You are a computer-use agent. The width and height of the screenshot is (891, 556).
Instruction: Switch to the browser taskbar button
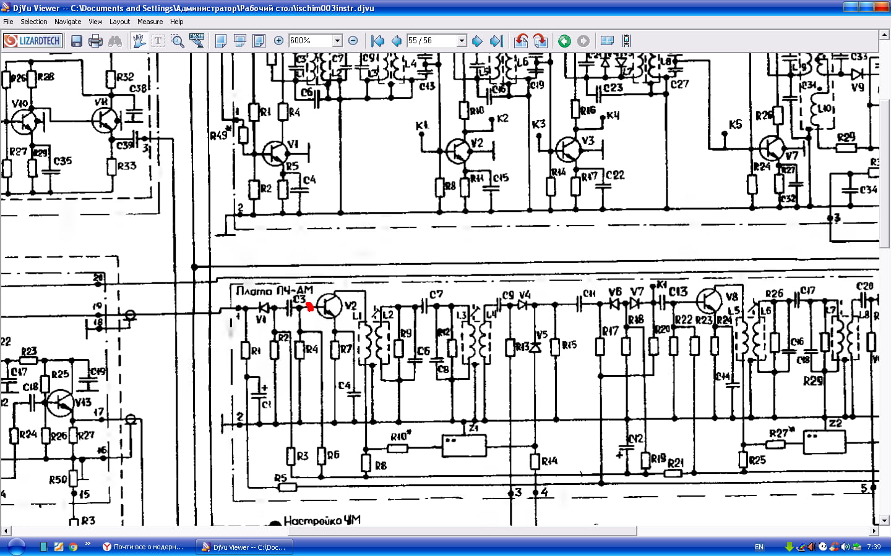pos(143,547)
